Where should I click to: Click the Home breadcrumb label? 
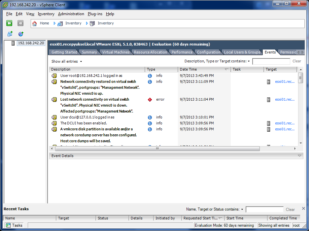pos(44,23)
